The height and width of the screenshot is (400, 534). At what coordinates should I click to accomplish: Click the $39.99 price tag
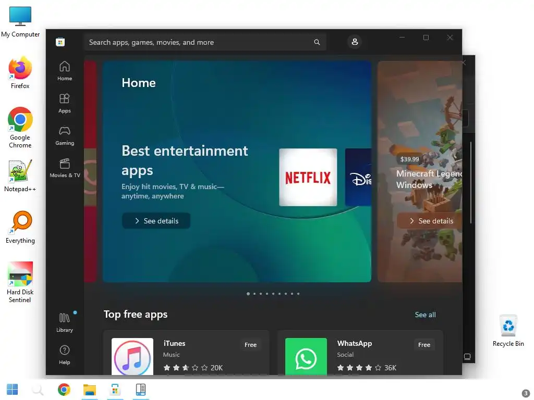(x=409, y=159)
